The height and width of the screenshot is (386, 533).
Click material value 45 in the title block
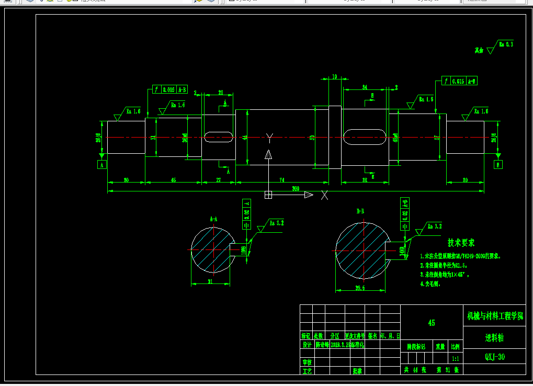tap(432, 323)
